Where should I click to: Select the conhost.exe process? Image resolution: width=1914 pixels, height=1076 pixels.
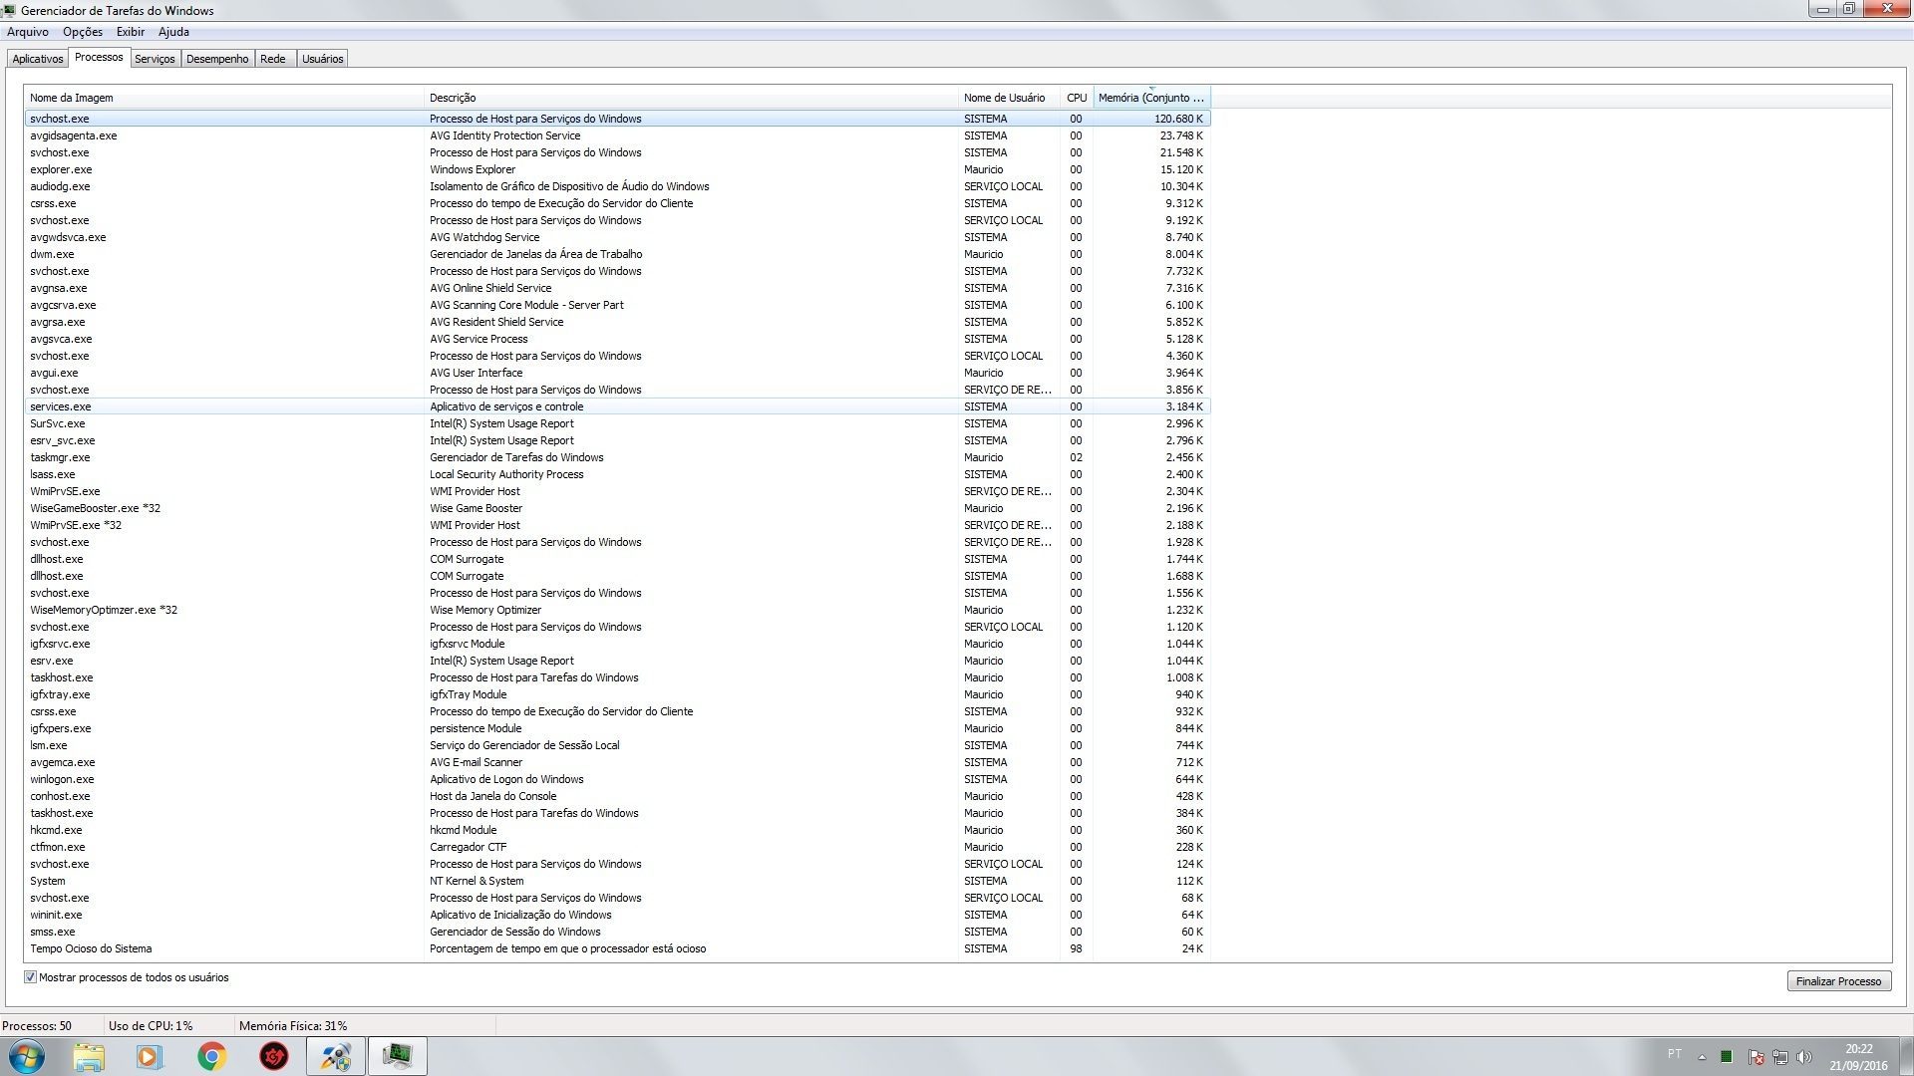pos(618,796)
